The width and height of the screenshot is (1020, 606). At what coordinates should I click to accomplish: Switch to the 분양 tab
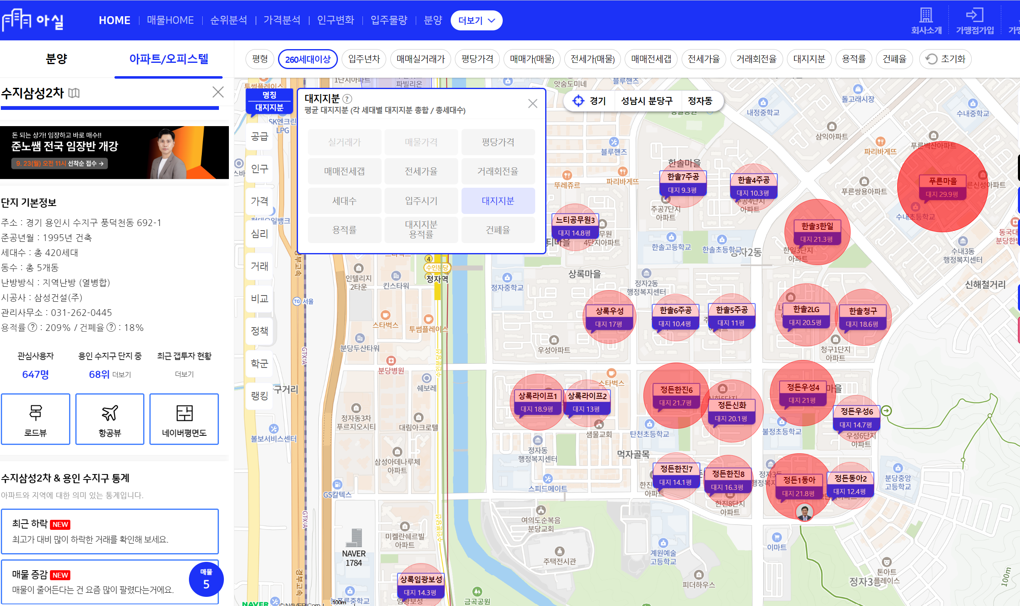[56, 59]
